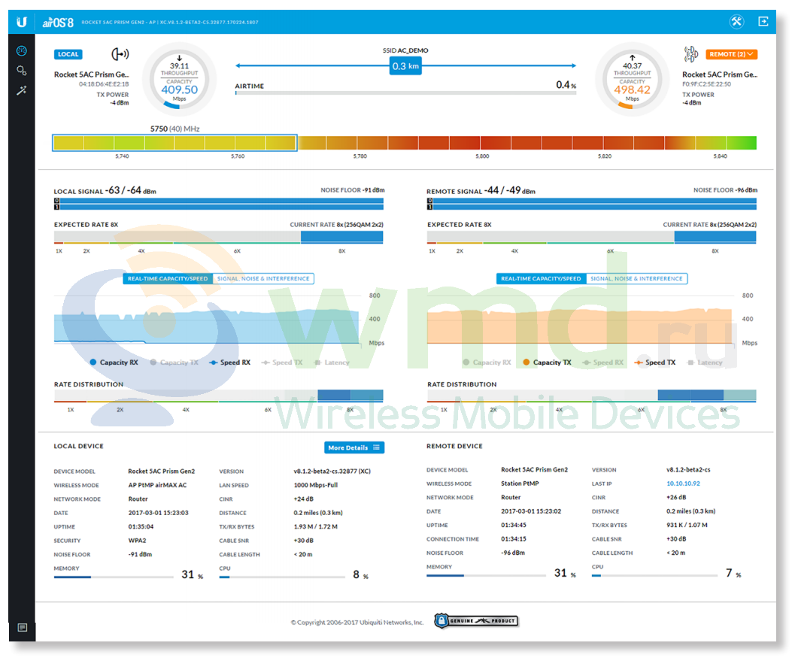
Task: Click the copyright Ubiquiti Networks text
Action: click(x=357, y=623)
